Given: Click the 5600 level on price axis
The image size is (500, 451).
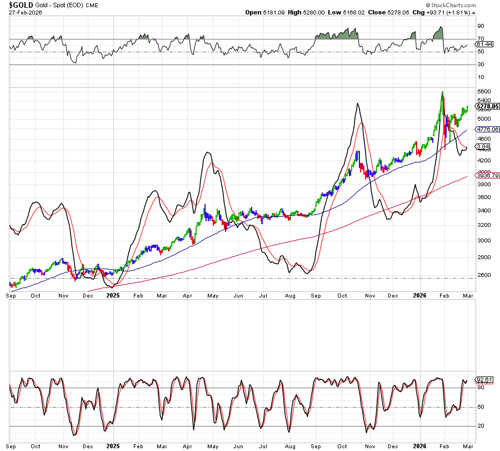Looking at the screenshot, I should pyautogui.click(x=483, y=91).
